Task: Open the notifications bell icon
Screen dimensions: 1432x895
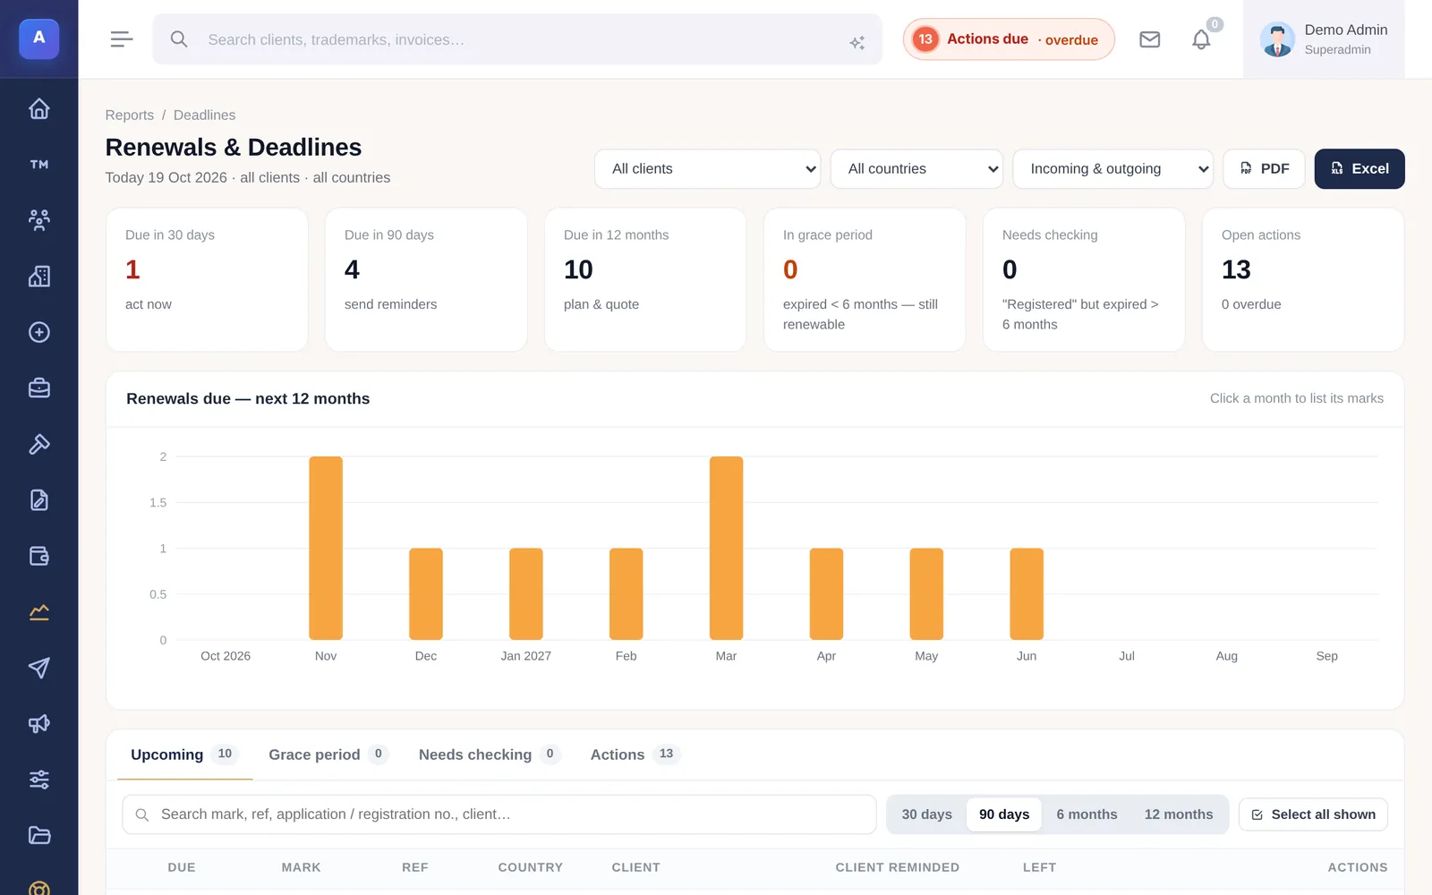Action: pos(1201,39)
